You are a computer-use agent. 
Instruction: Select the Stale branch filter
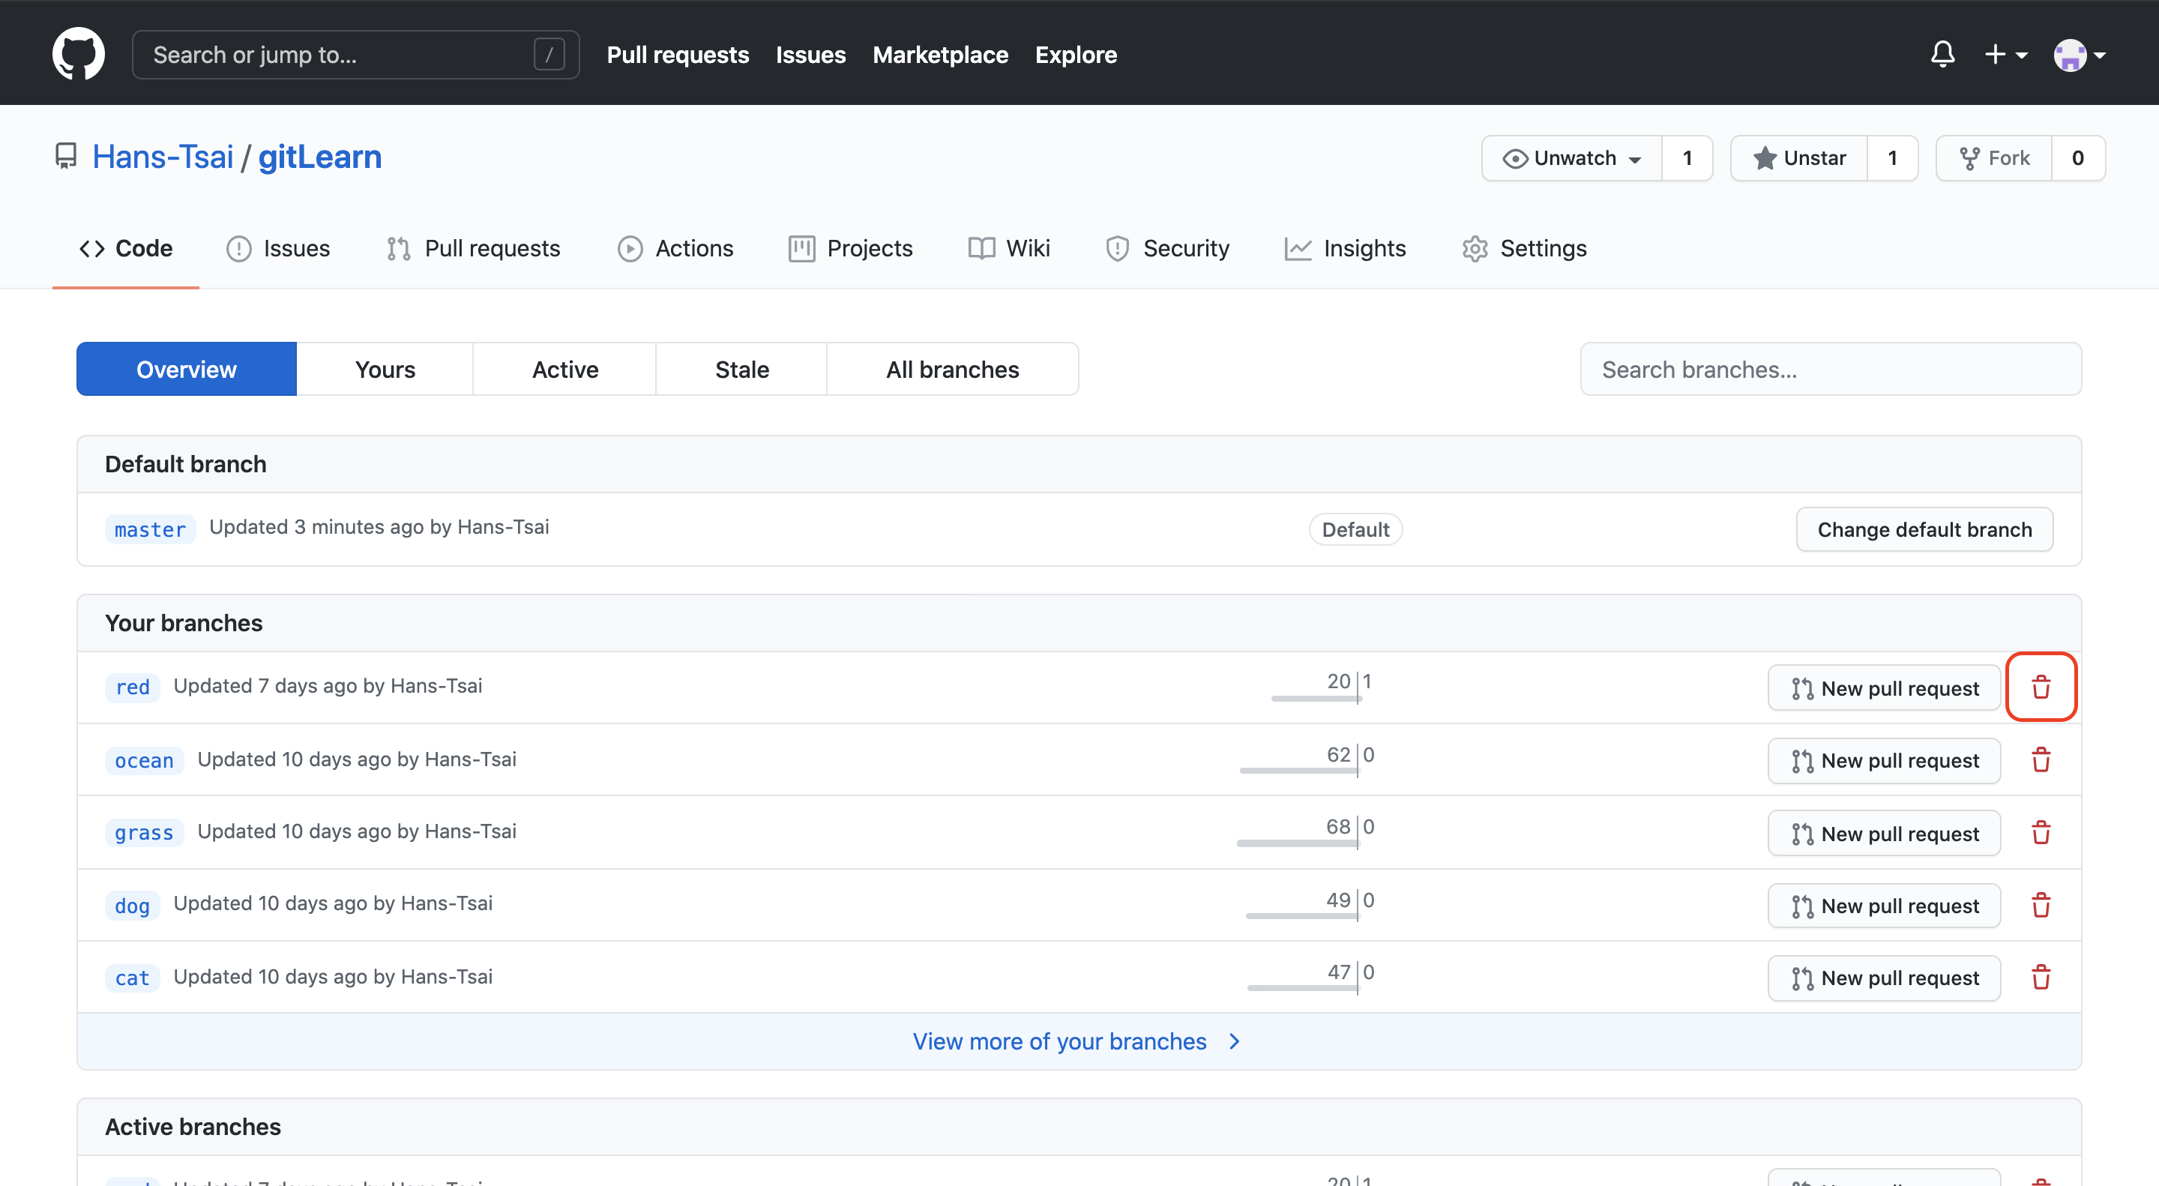coord(741,369)
